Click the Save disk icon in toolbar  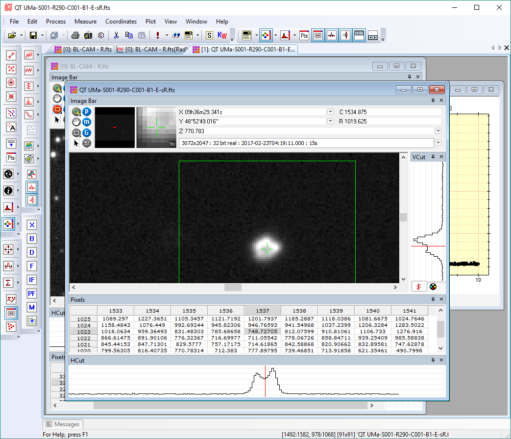pos(33,35)
